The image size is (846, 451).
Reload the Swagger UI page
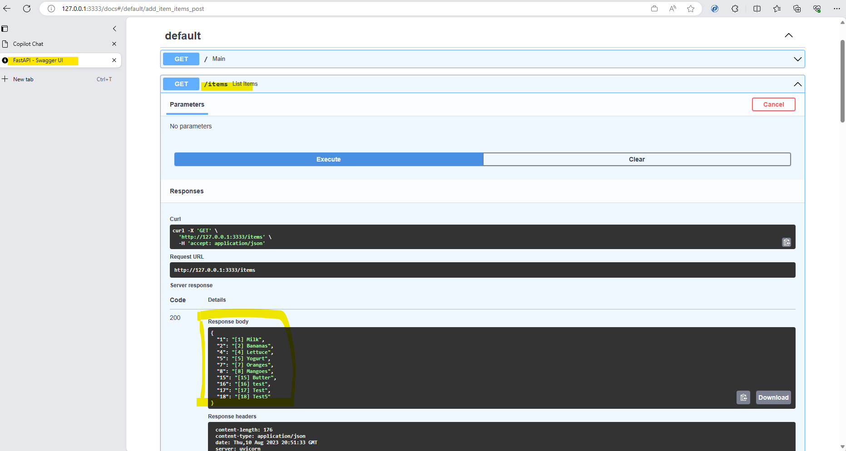pyautogui.click(x=26, y=8)
